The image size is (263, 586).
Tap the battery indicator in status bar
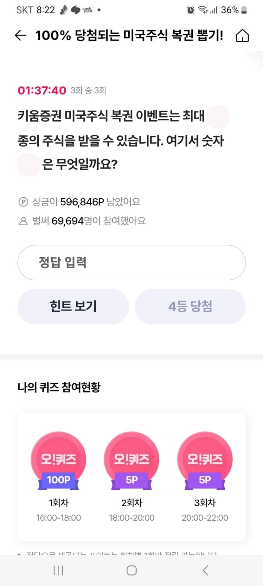pos(244,10)
